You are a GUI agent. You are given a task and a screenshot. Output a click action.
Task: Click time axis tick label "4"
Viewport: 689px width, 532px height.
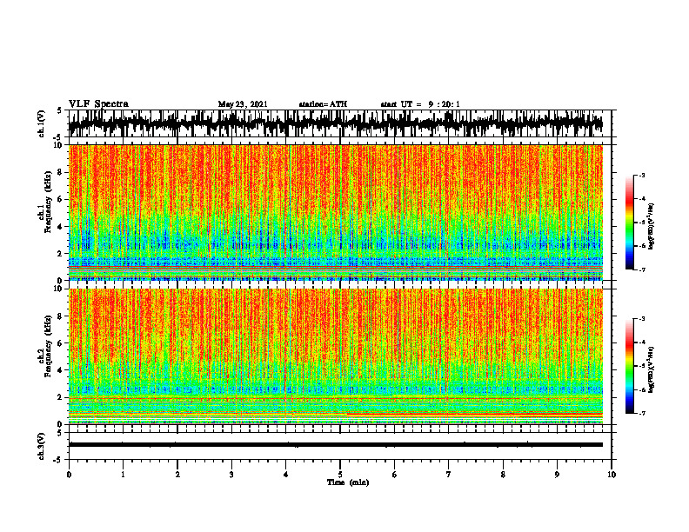coord(286,475)
